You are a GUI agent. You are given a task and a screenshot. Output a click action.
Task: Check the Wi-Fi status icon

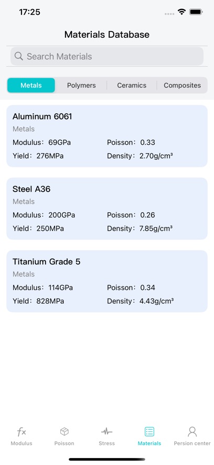tap(181, 12)
